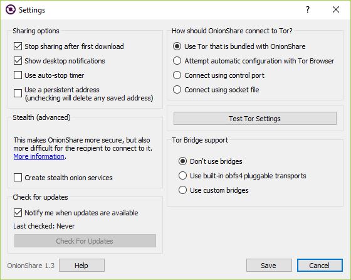Choose Use custom bridges
This screenshot has height=280, width=351.
[182, 190]
